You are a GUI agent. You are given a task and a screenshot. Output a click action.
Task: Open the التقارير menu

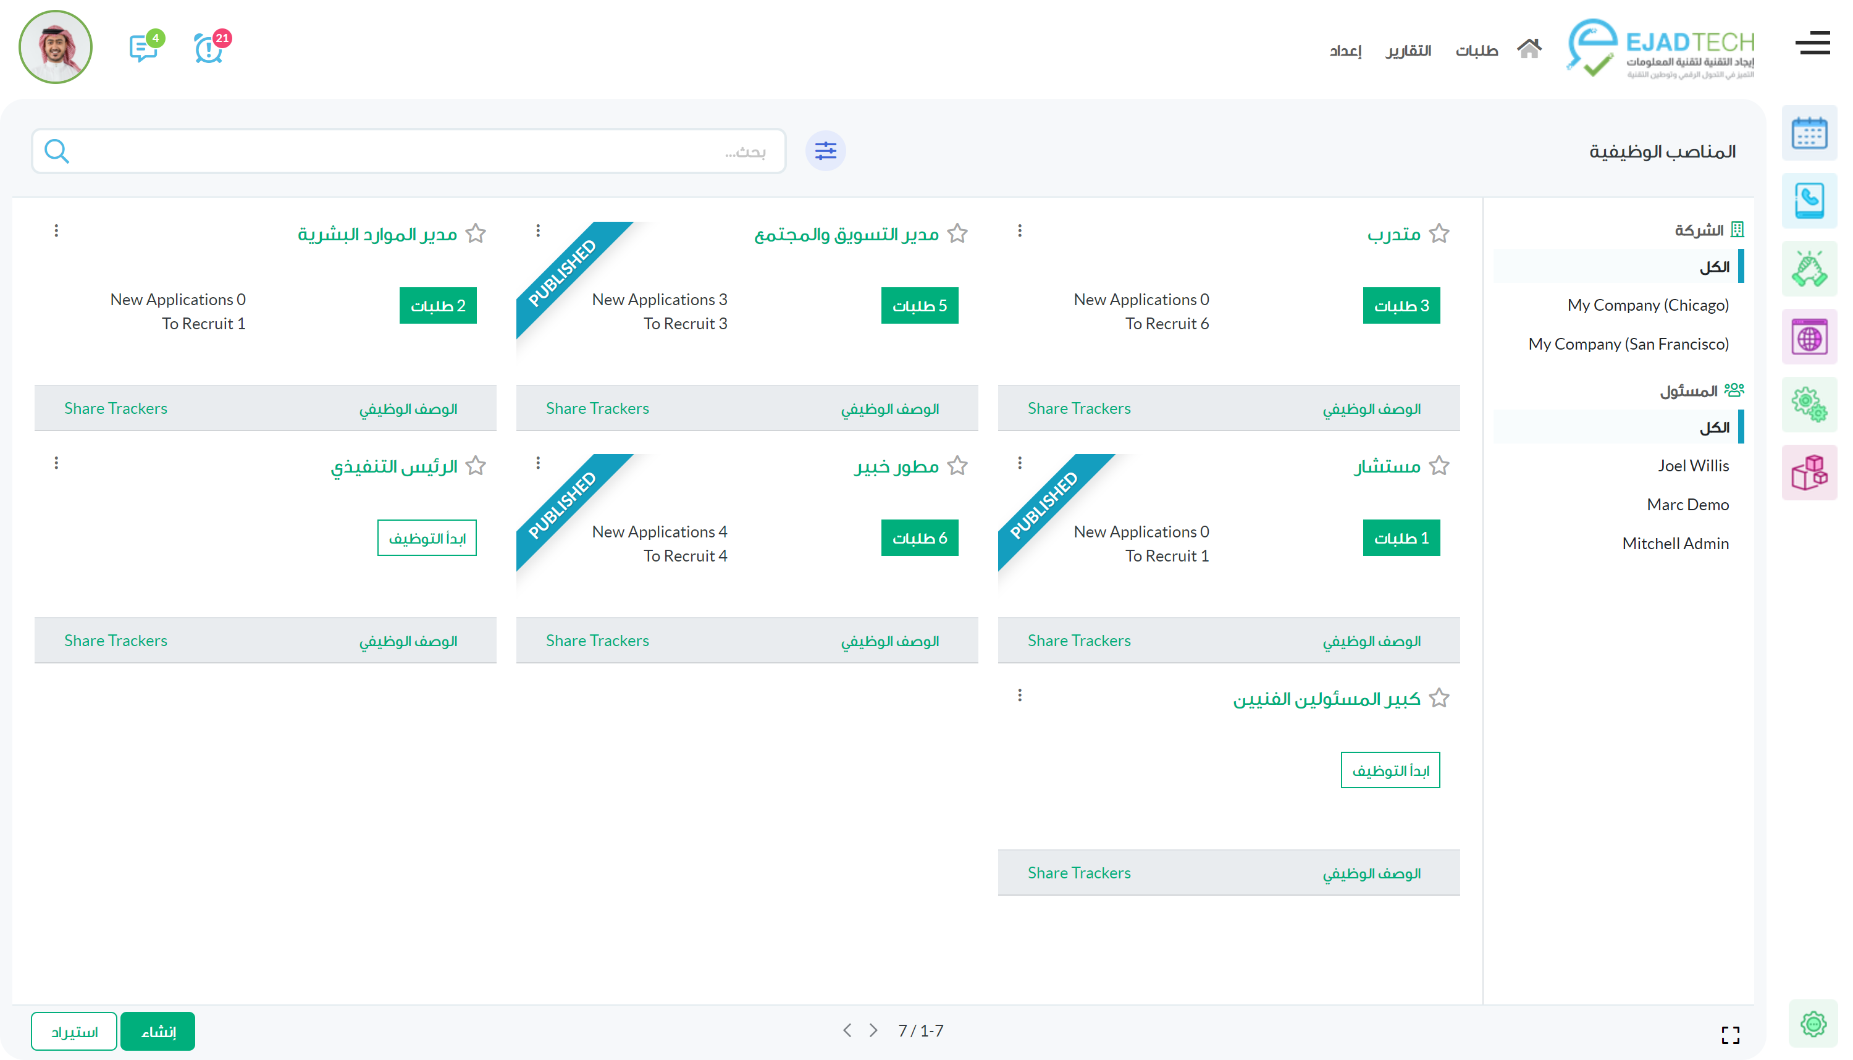point(1408,51)
